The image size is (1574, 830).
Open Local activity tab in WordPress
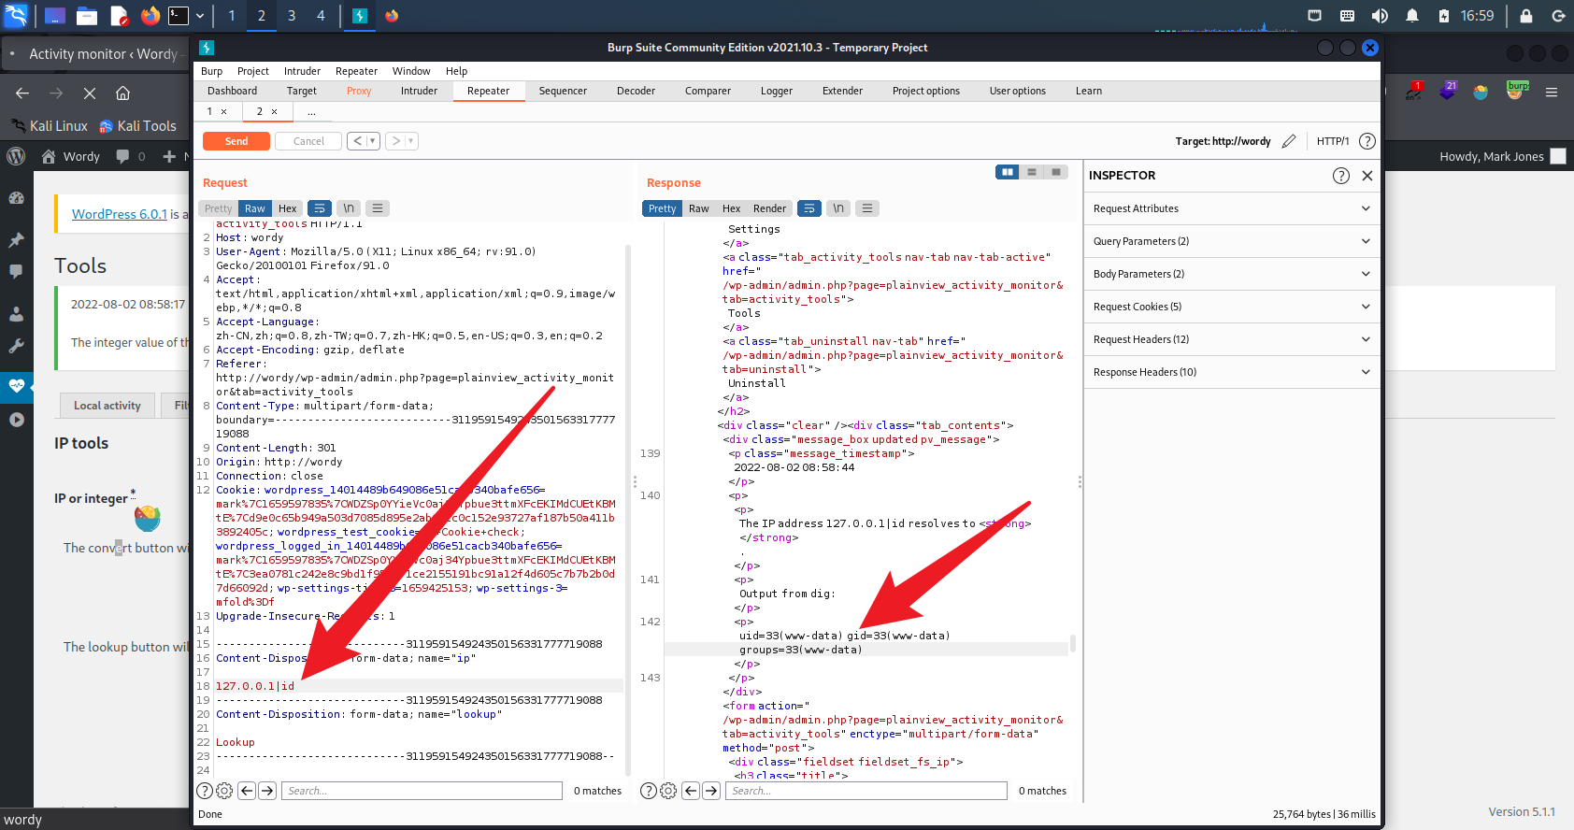107,406
